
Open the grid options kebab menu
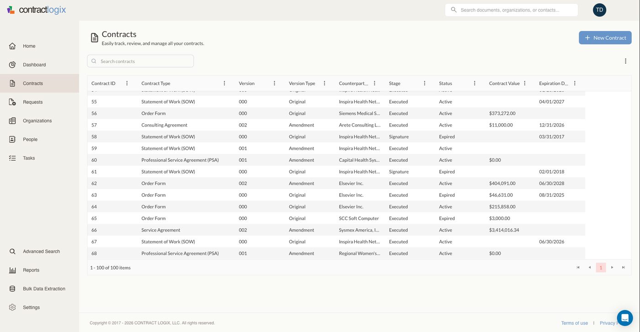pos(626,61)
